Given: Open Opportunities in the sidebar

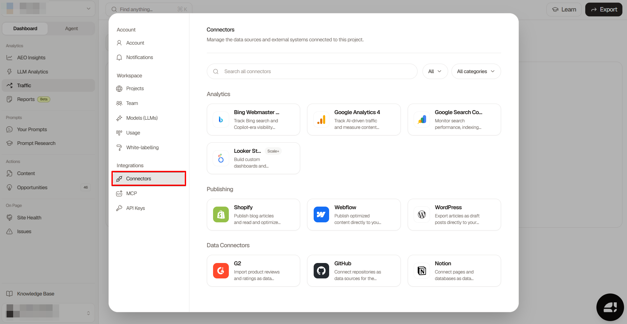Looking at the screenshot, I should pyautogui.click(x=48, y=188).
